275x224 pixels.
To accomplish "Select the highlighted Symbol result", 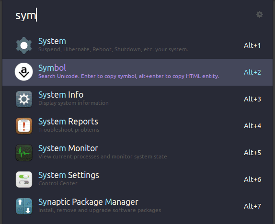I will click(137, 72).
